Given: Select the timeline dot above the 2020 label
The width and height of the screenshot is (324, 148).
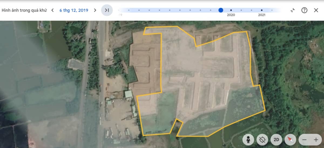Looking at the screenshot, I should pos(231,10).
